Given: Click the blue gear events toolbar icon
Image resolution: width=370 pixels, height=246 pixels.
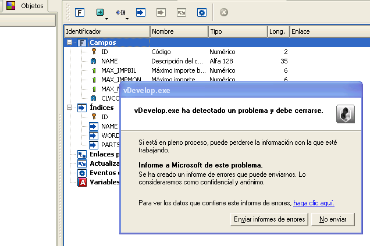Looking at the screenshot, I should pyautogui.click(x=202, y=12).
